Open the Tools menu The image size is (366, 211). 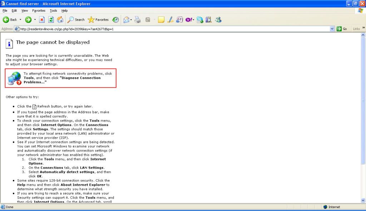pos(53,11)
